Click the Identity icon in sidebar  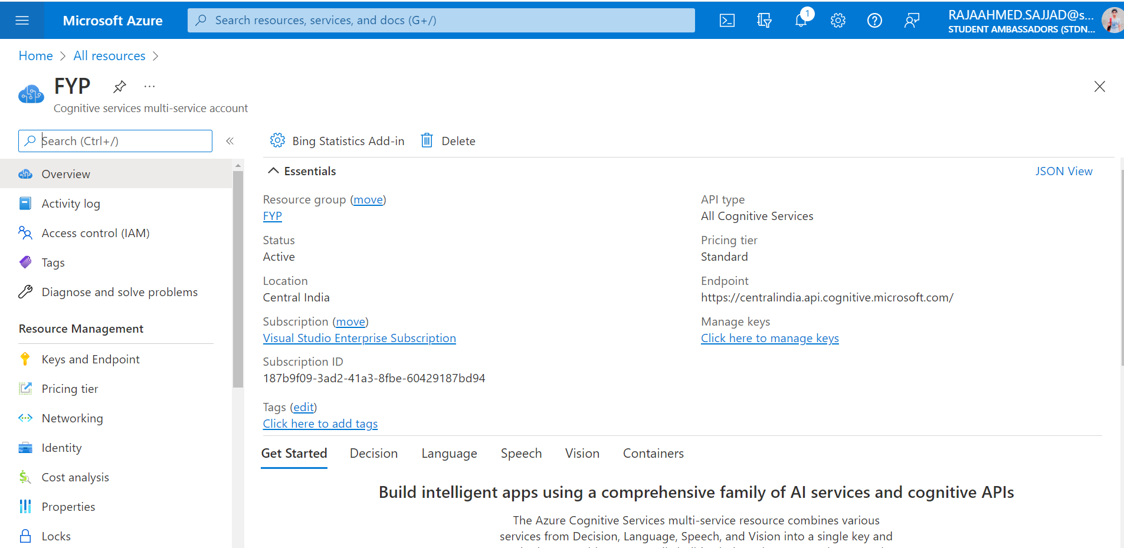pyautogui.click(x=25, y=448)
